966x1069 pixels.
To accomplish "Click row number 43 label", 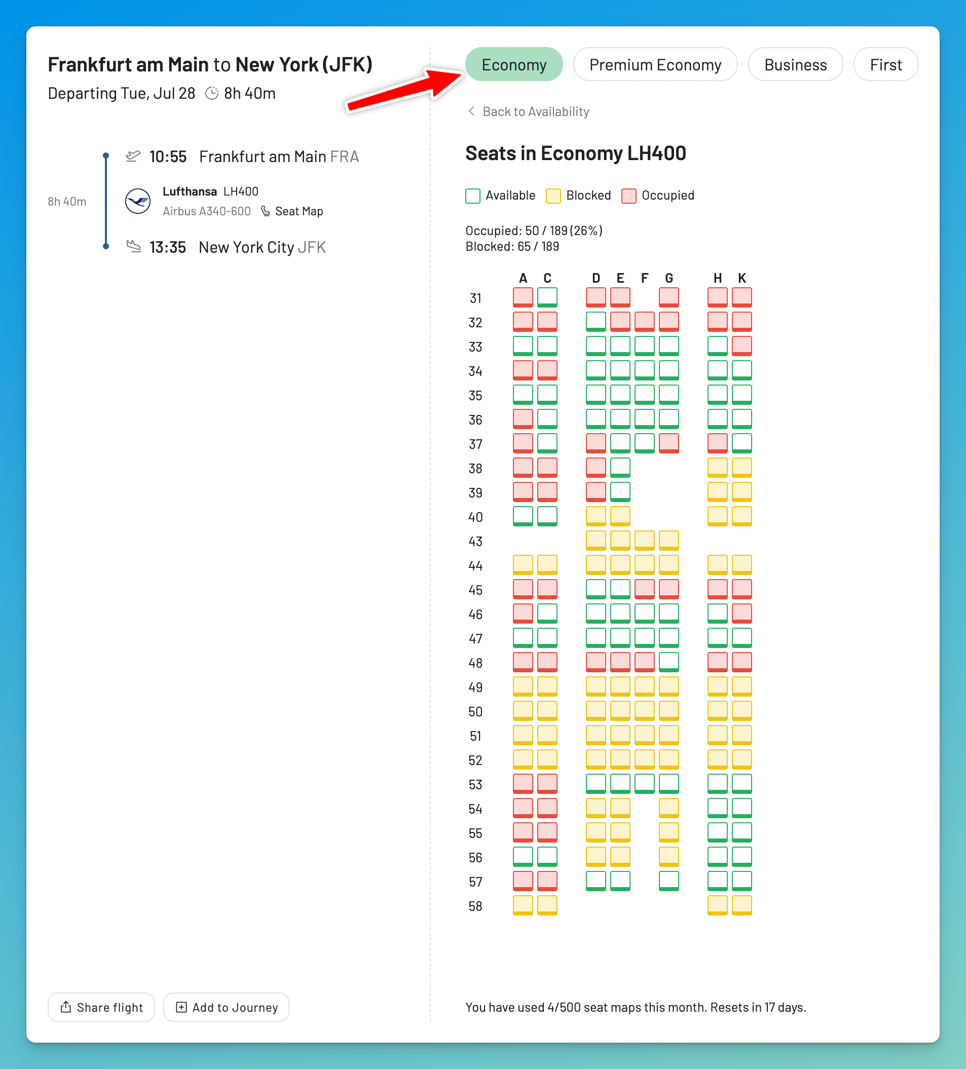I will coord(475,542).
